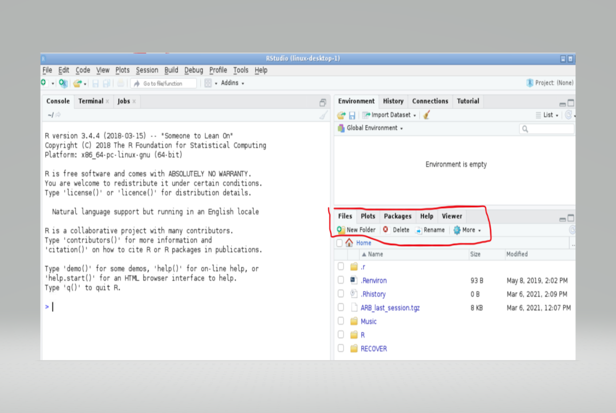Open the Import Dataset dropdown
The width and height of the screenshot is (616, 413).
389,115
